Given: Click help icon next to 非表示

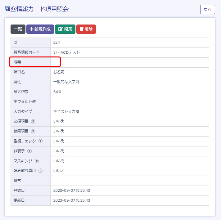Looking at the screenshot, I should tap(29, 151).
